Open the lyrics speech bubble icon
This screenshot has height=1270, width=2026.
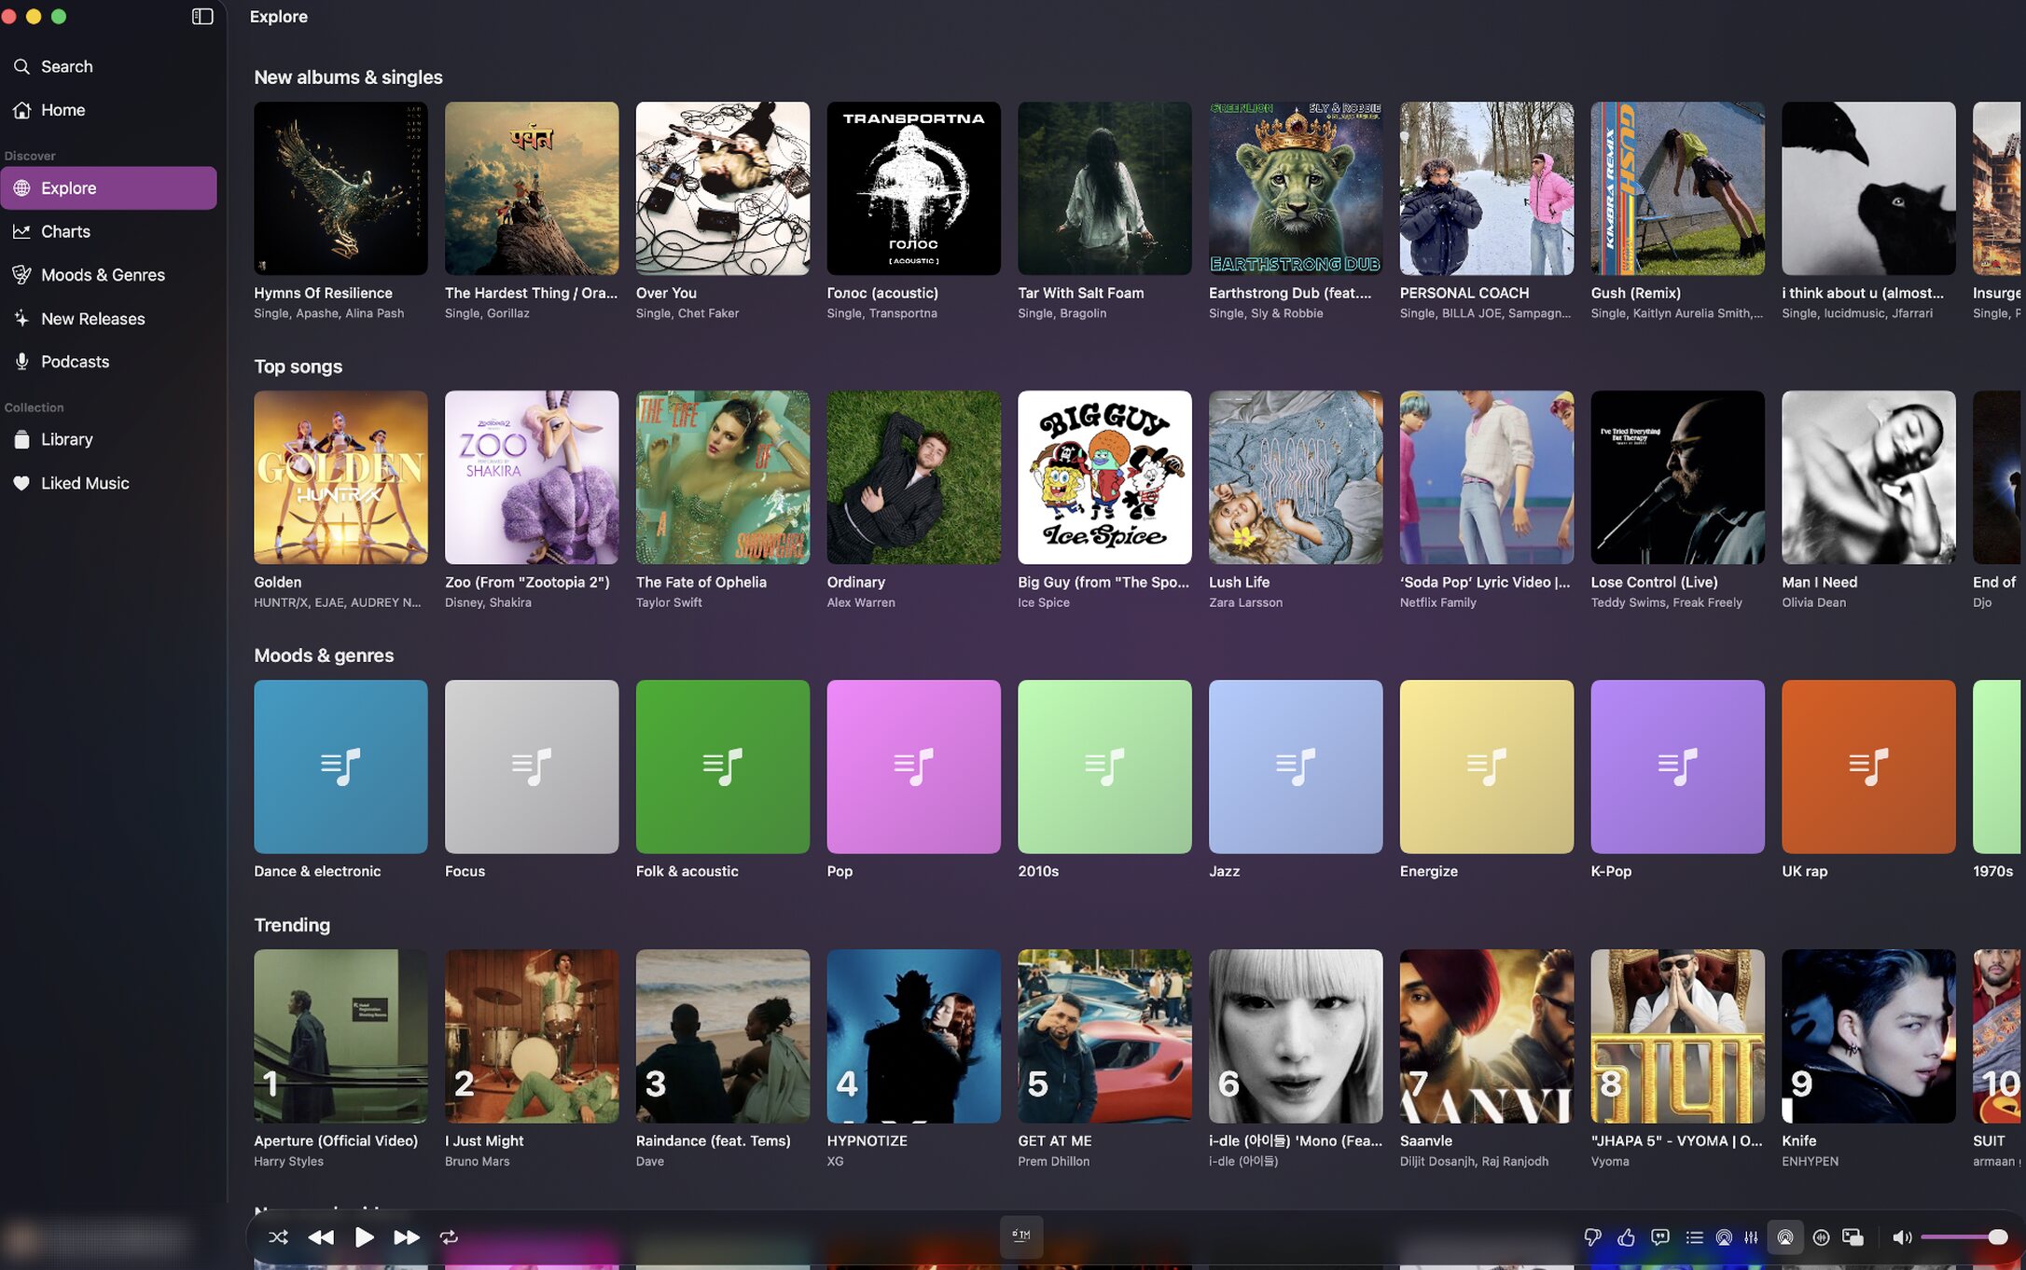(1659, 1237)
